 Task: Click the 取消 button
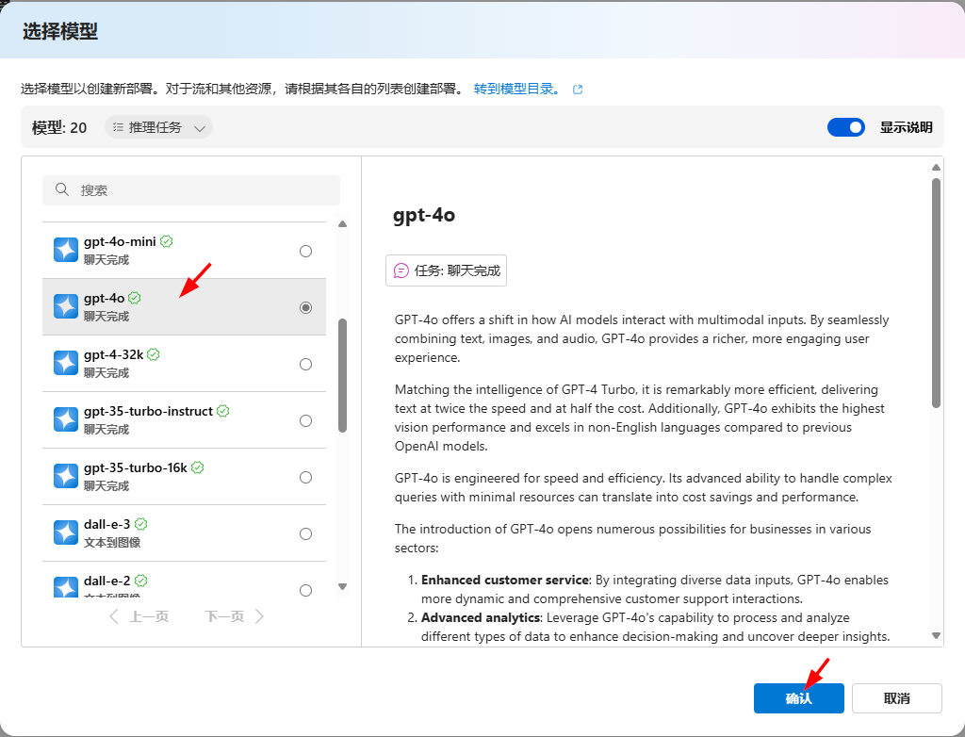tap(896, 697)
